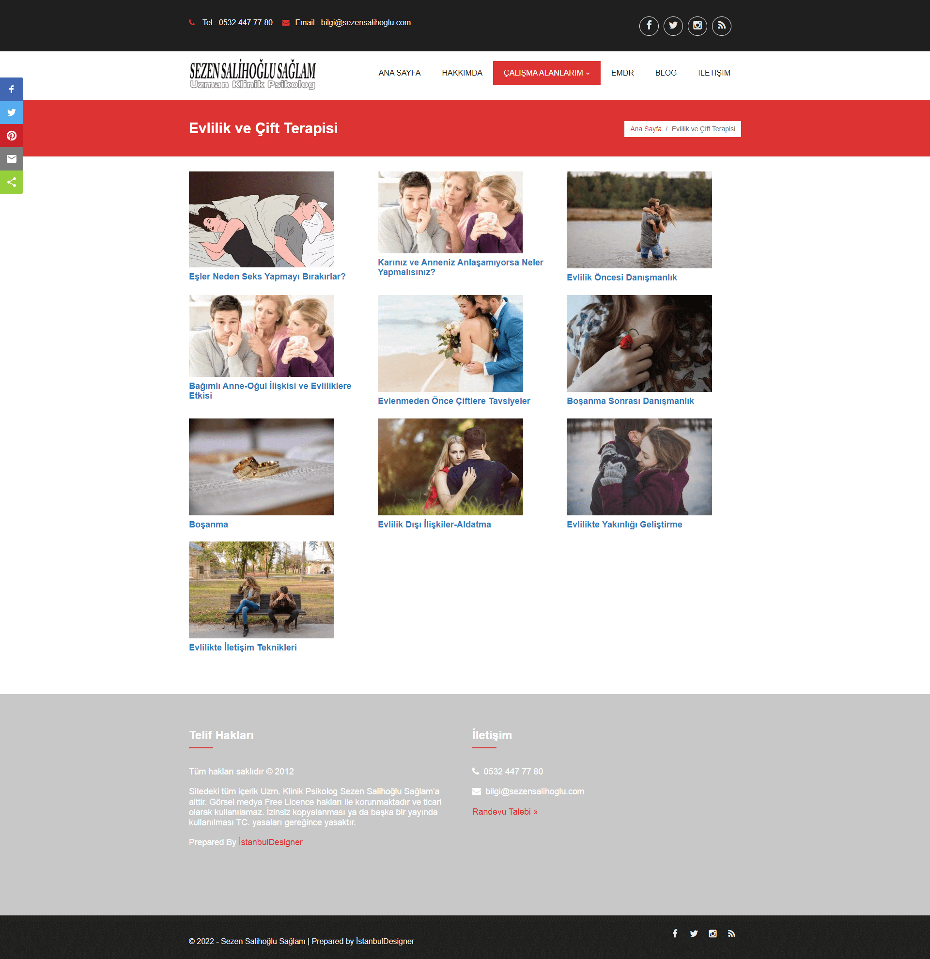Image resolution: width=930 pixels, height=959 pixels.
Task: Share page on Facebook via side bar
Action: coord(12,89)
